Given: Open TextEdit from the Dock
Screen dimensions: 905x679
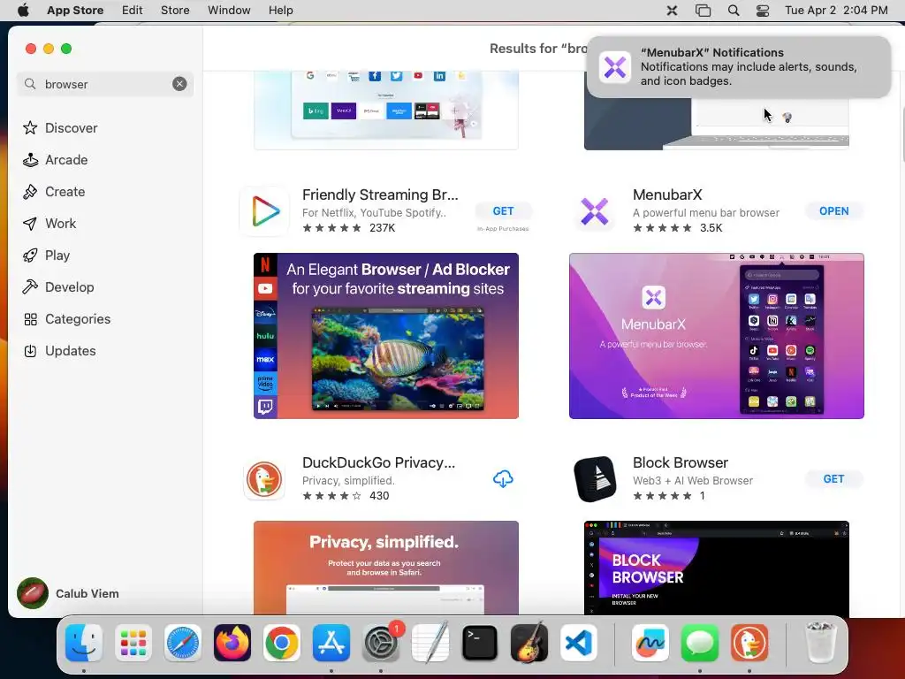Looking at the screenshot, I should [430, 643].
